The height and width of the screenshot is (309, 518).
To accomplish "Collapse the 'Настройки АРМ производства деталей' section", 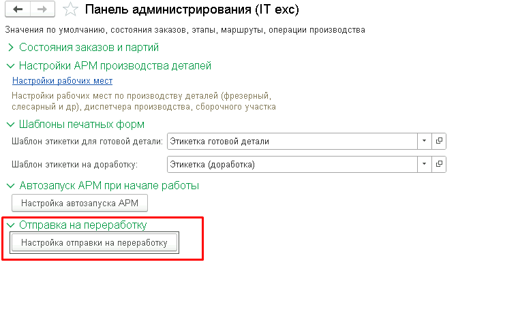I will tap(10, 66).
